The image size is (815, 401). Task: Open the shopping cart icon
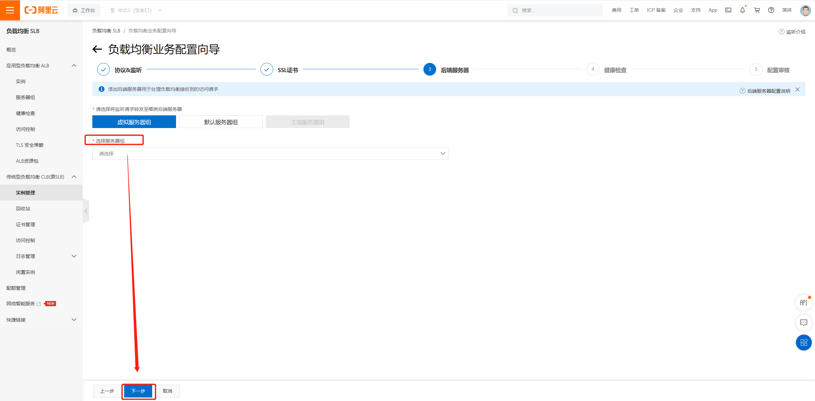[757, 10]
